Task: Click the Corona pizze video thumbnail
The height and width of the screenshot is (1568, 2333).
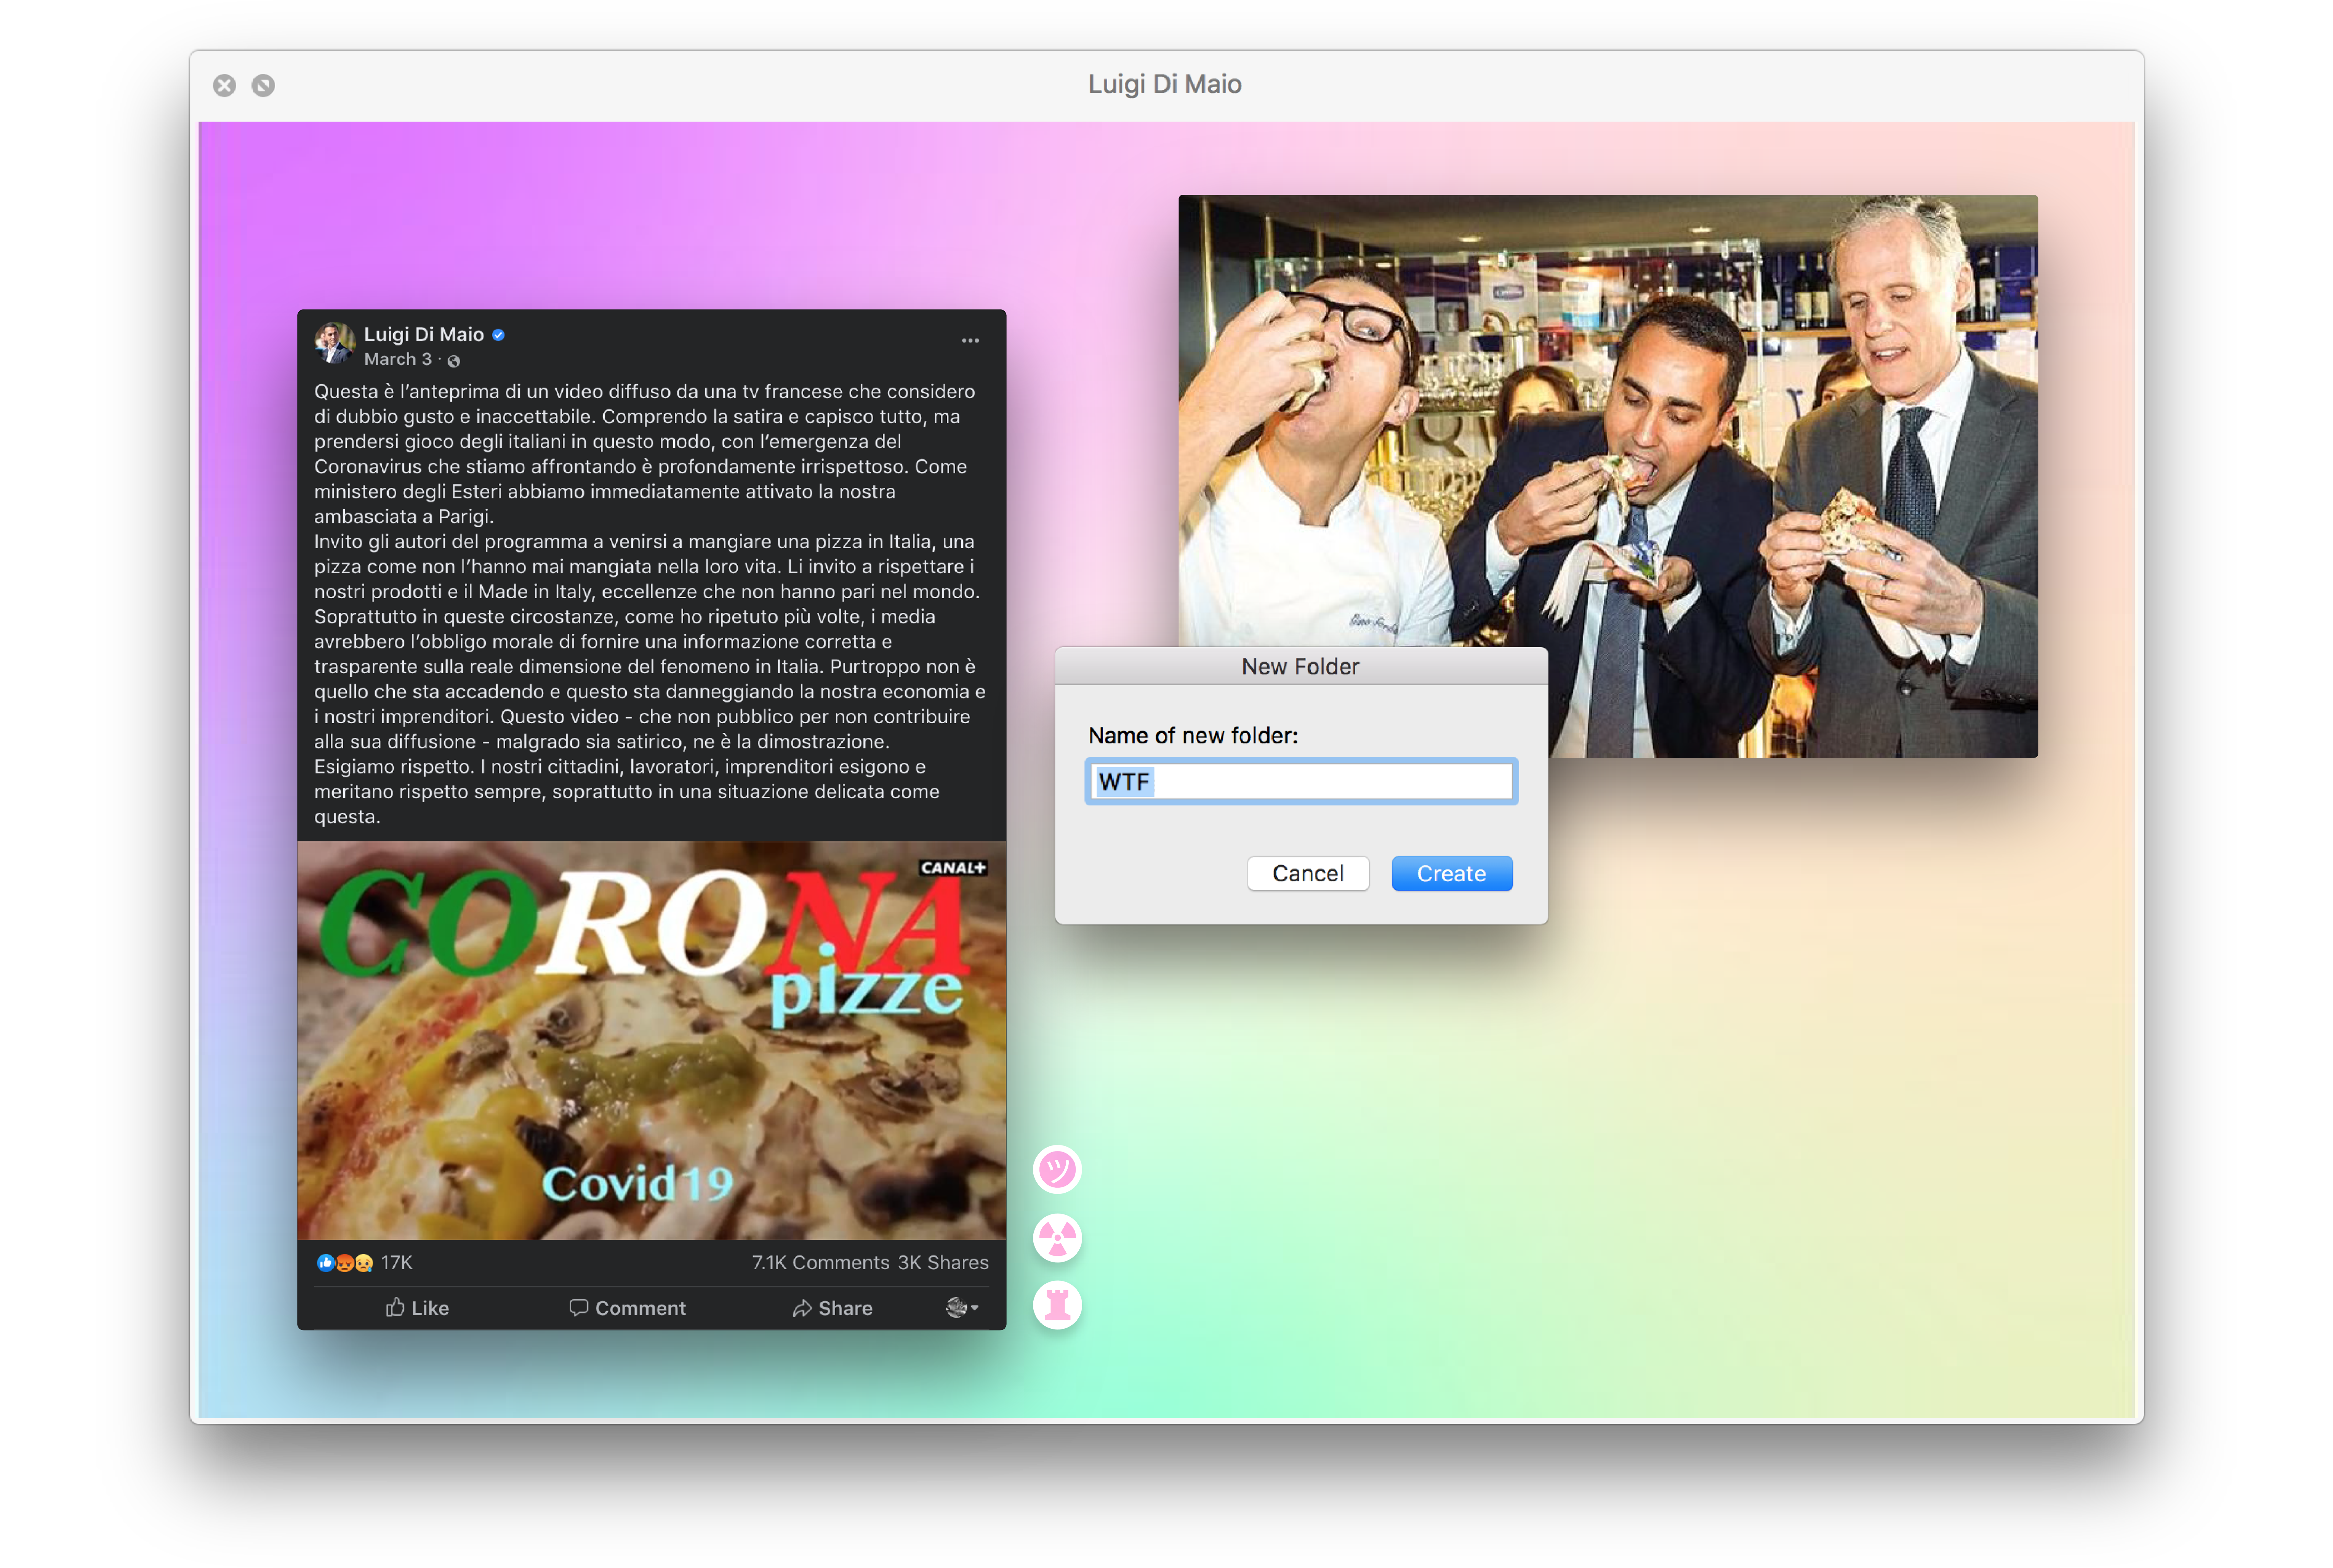Action: click(x=651, y=1040)
